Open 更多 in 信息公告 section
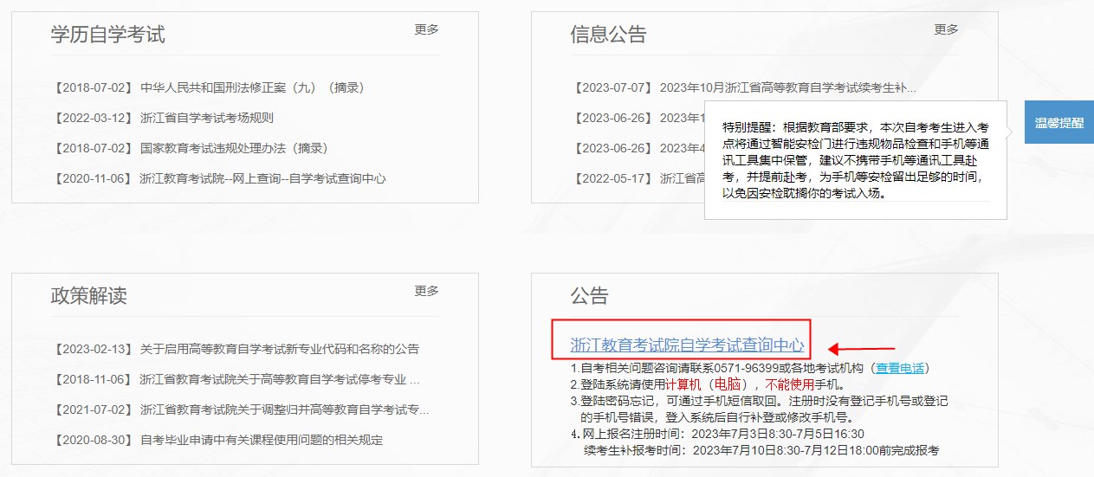The image size is (1094, 477). point(946,29)
